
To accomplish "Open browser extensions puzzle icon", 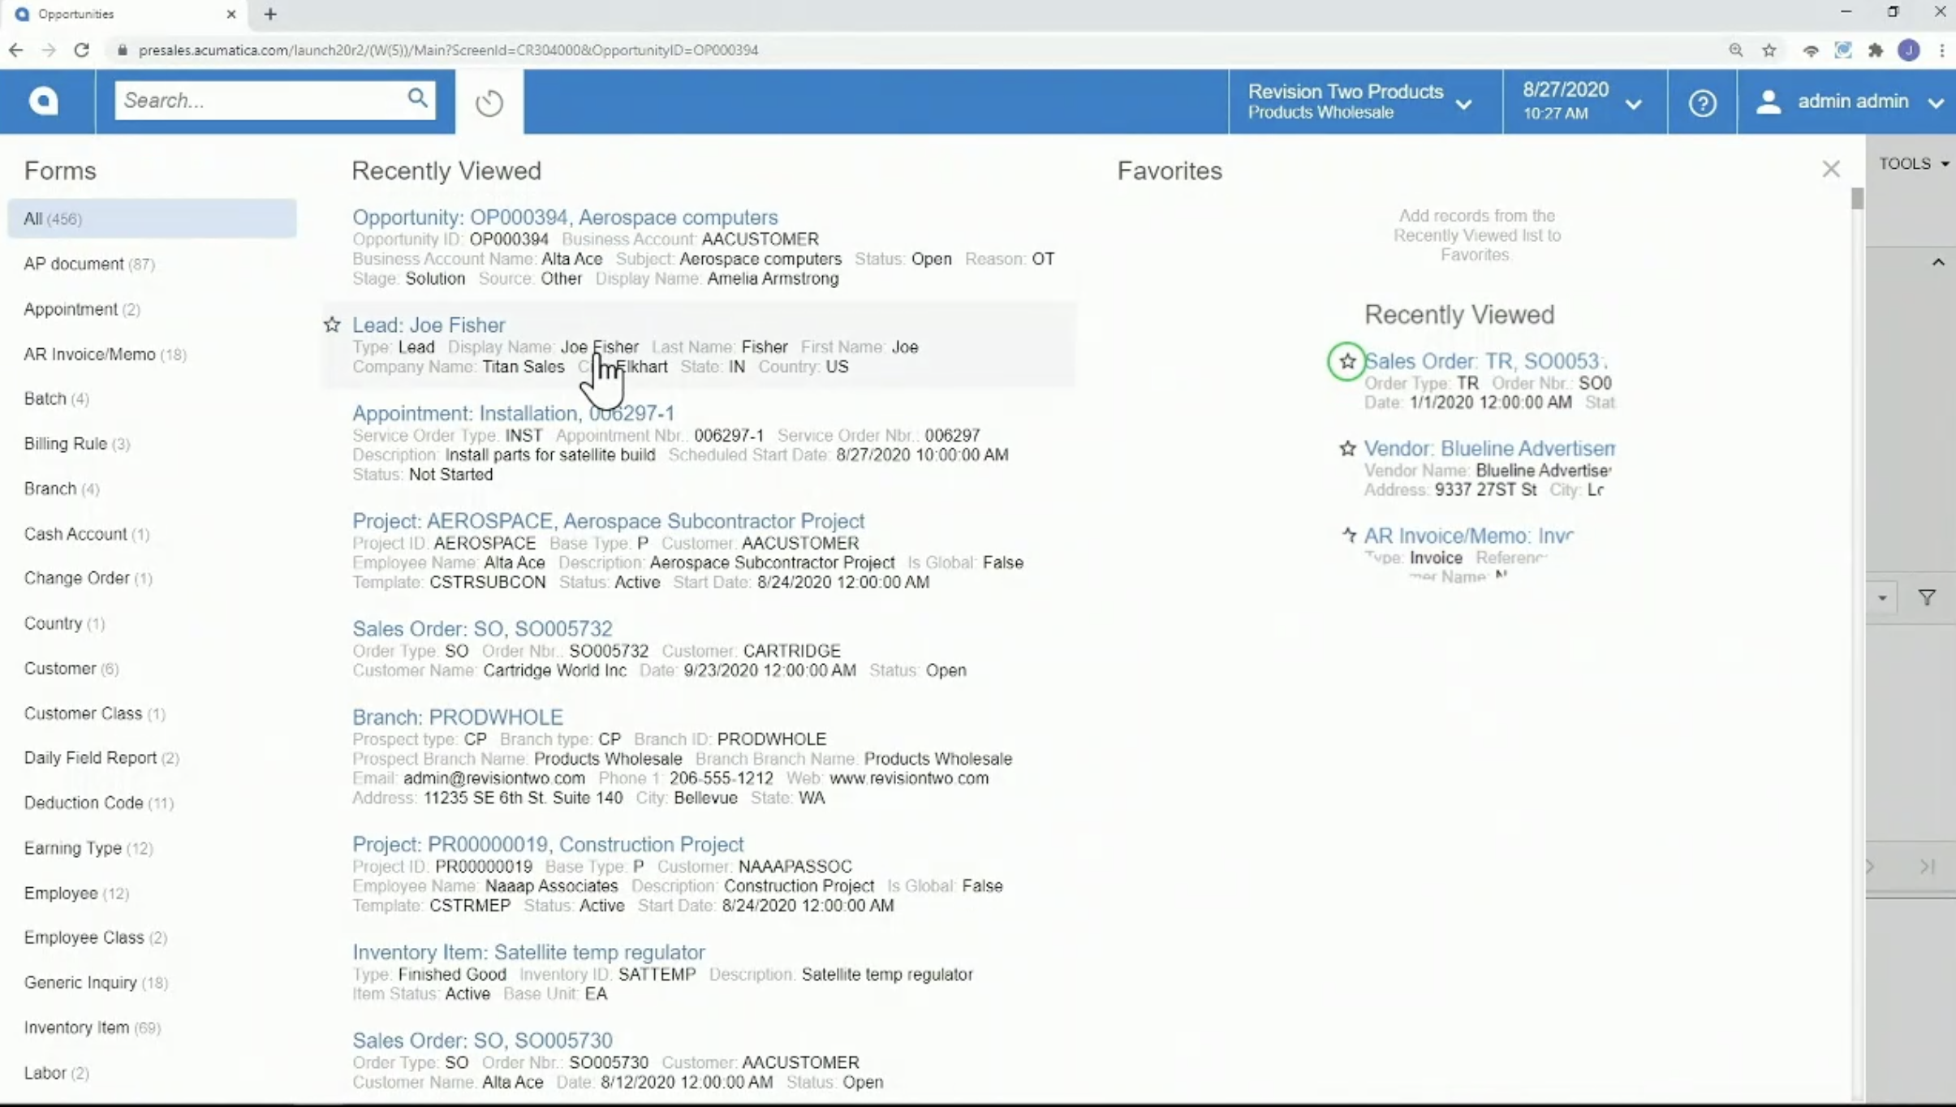I will pyautogui.click(x=1876, y=50).
